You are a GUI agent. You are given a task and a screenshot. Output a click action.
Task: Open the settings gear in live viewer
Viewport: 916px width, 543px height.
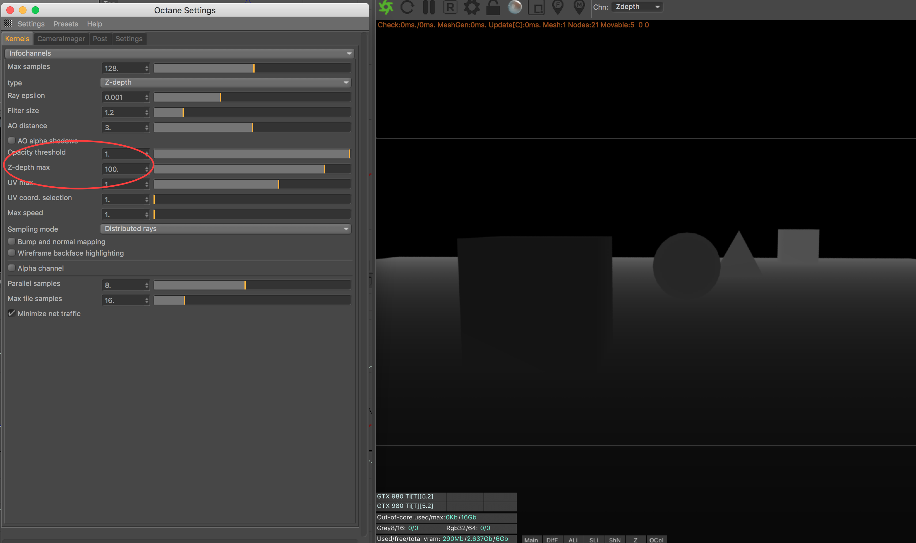[x=472, y=7]
